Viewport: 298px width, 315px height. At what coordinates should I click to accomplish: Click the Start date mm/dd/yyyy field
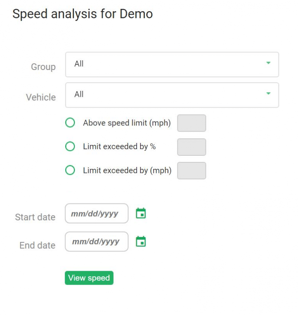96,214
